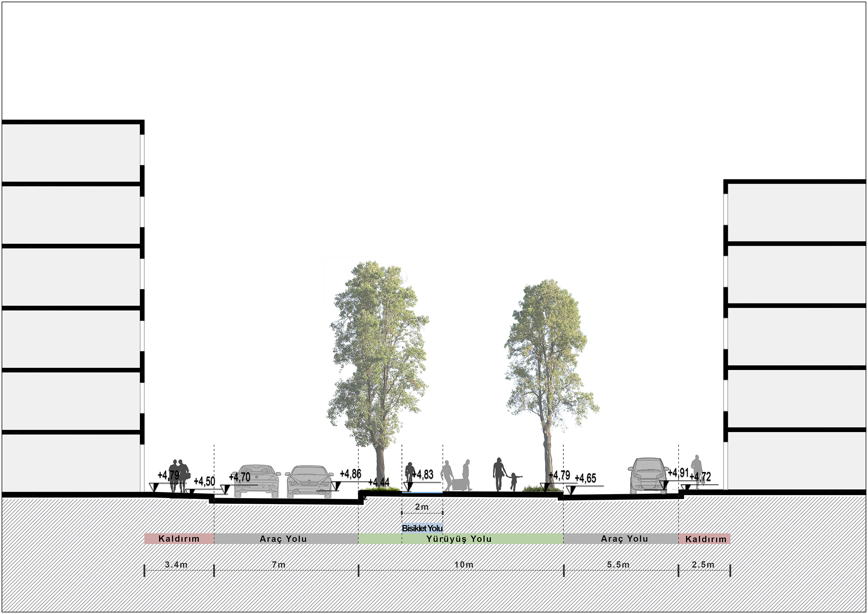
Task: Click the 2m bicycle lane dimension
Action: coord(421,507)
